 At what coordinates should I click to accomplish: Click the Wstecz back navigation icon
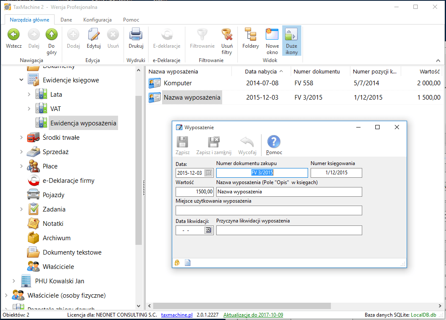tap(14, 35)
